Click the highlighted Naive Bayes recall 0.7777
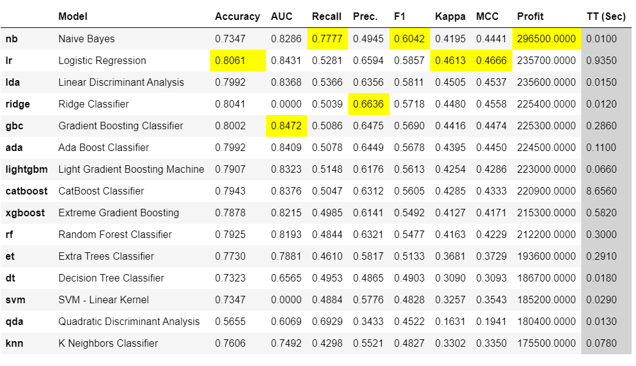Image resolution: width=636 pixels, height=366 pixels. click(327, 39)
